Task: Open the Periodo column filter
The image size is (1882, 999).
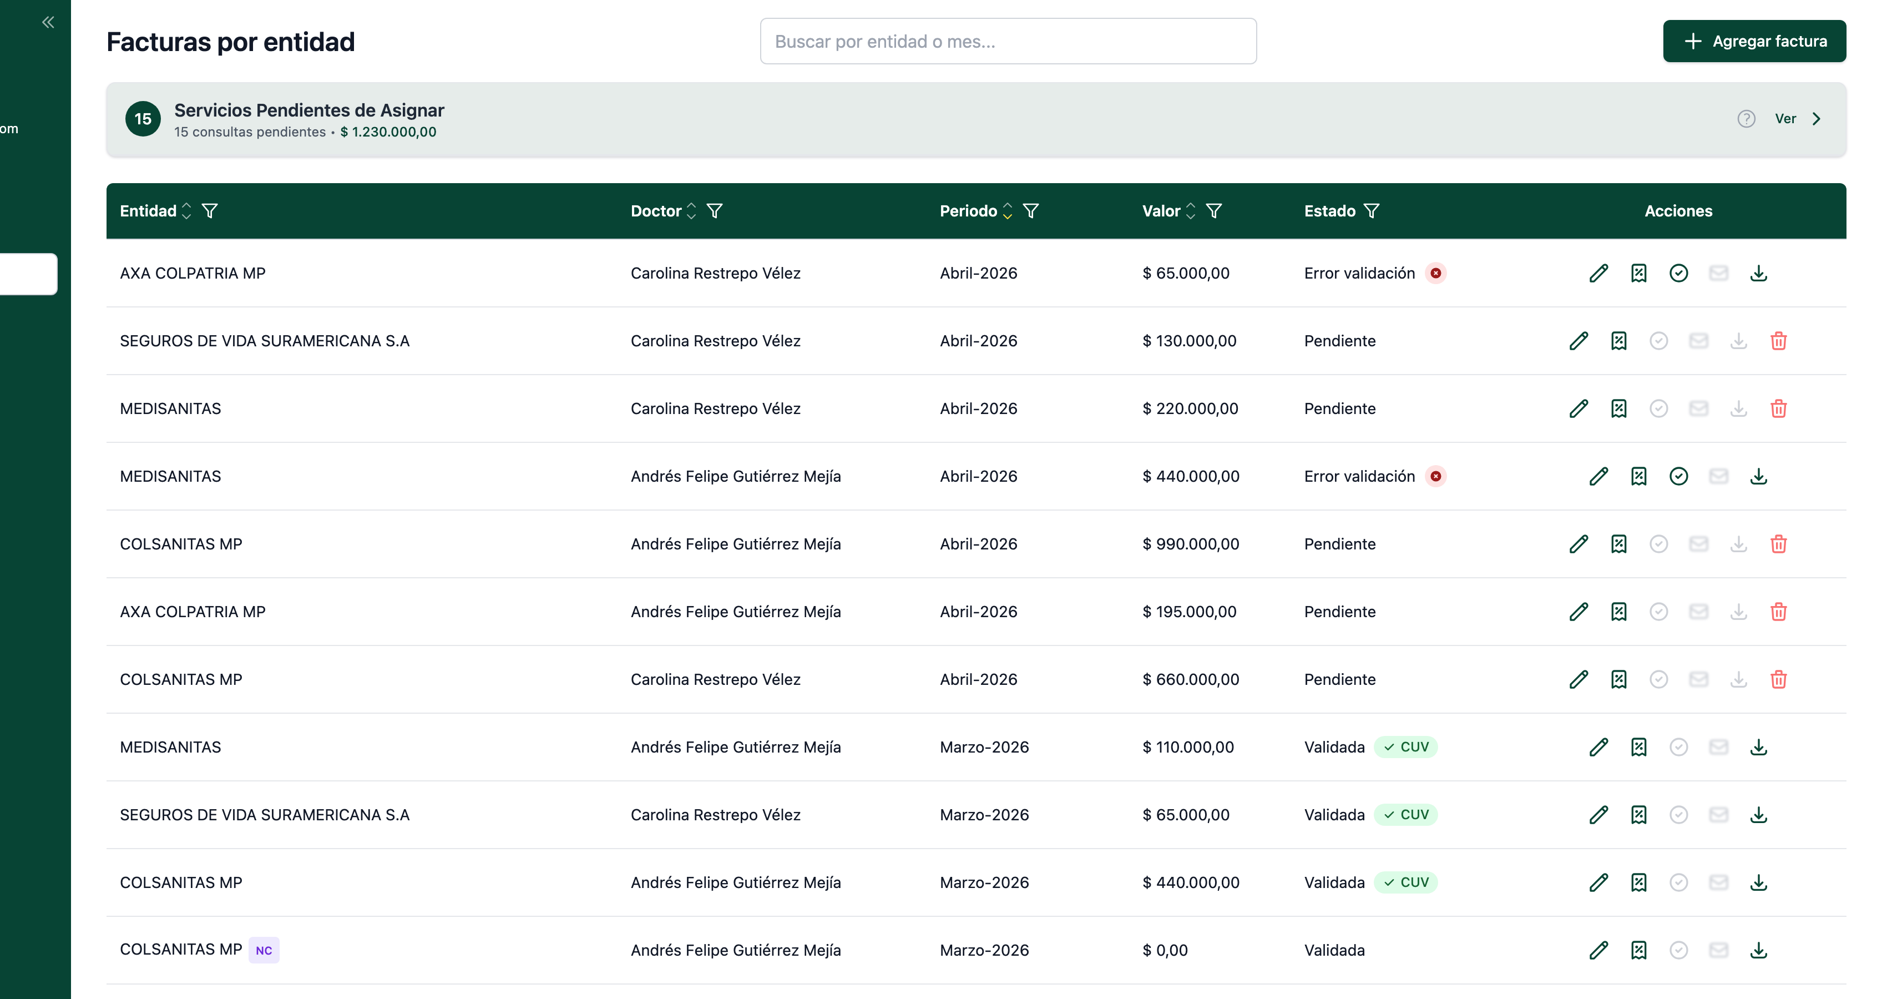Action: (1031, 211)
